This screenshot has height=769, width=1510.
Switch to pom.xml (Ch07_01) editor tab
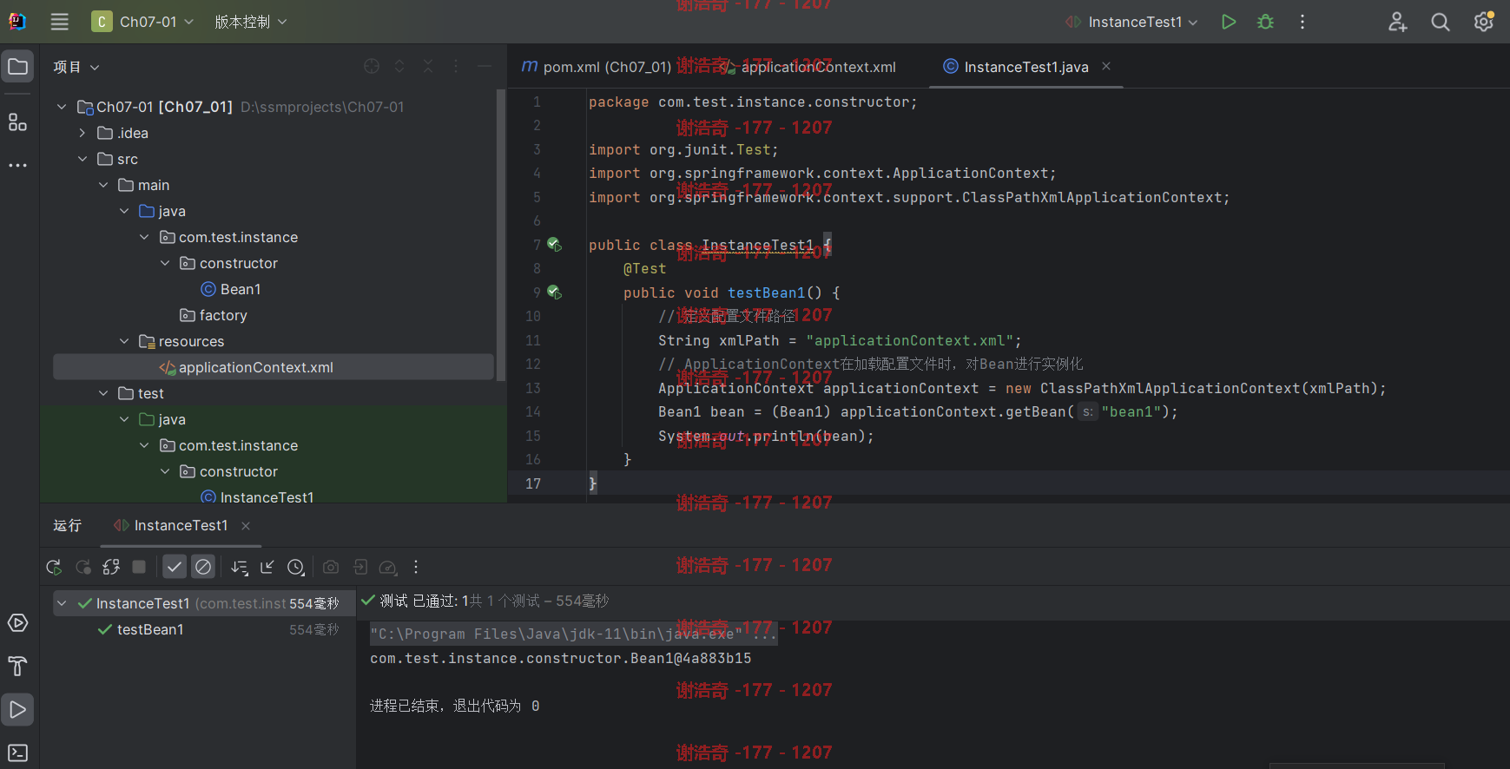[596, 67]
